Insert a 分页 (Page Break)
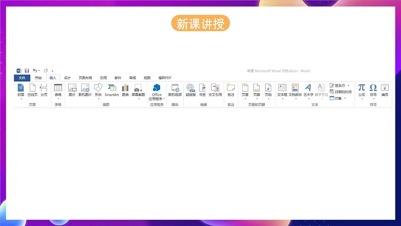 coord(44,90)
